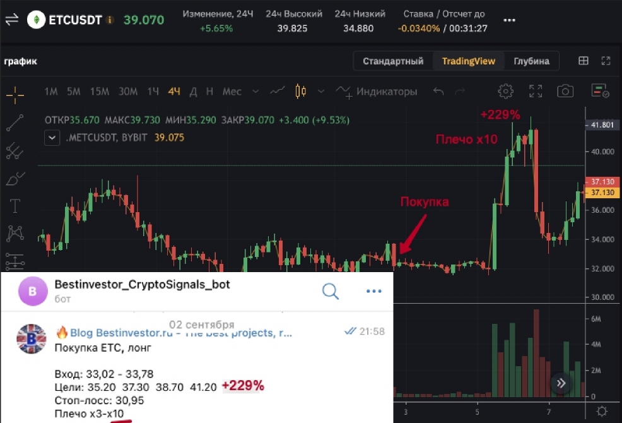Image resolution: width=622 pixels, height=423 pixels.
Task: Select the 1Ч timeframe
Action: [153, 92]
